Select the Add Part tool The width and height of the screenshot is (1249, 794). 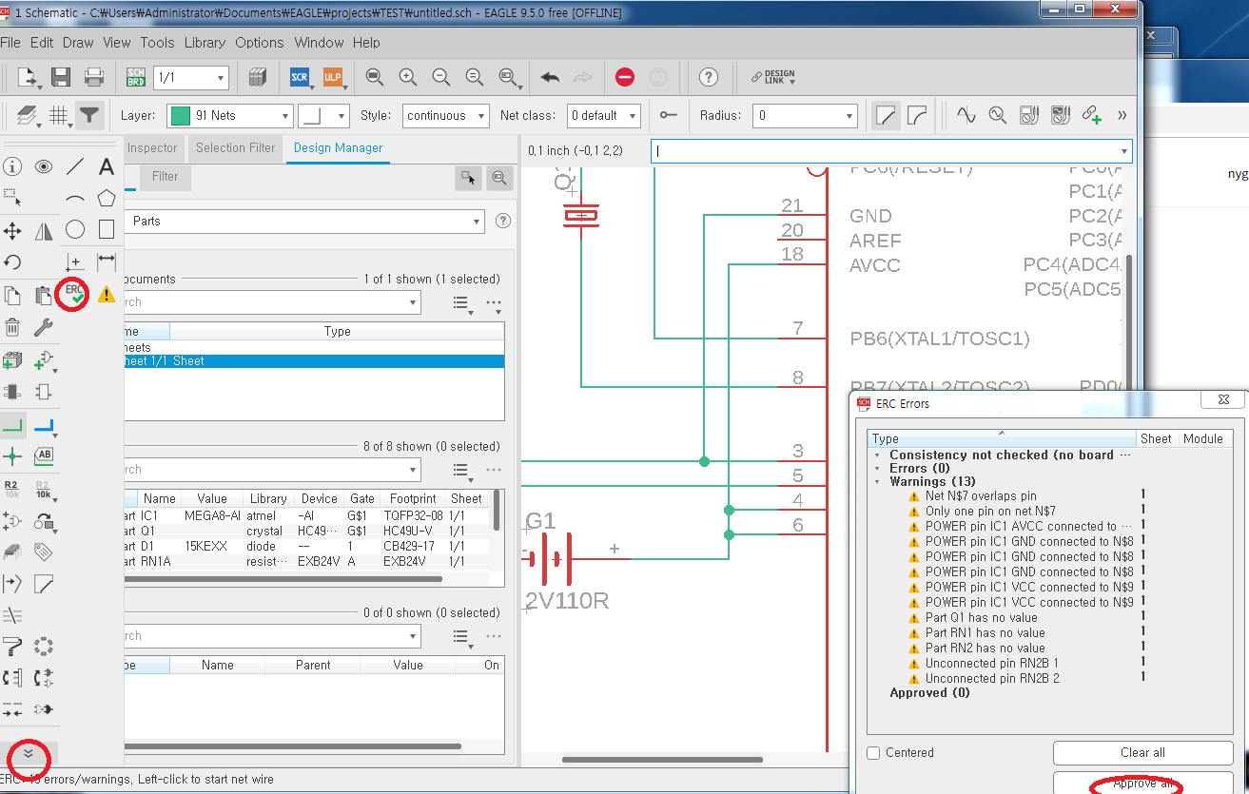tap(12, 360)
